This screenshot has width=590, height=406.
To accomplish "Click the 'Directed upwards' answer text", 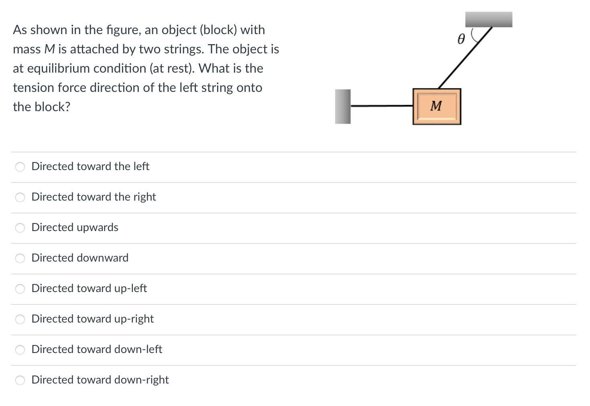I will pyautogui.click(x=75, y=227).
